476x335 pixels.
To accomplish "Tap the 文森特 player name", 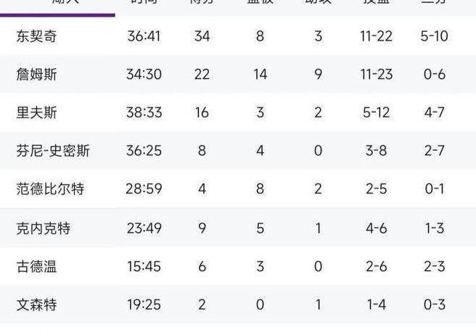I will [x=36, y=305].
